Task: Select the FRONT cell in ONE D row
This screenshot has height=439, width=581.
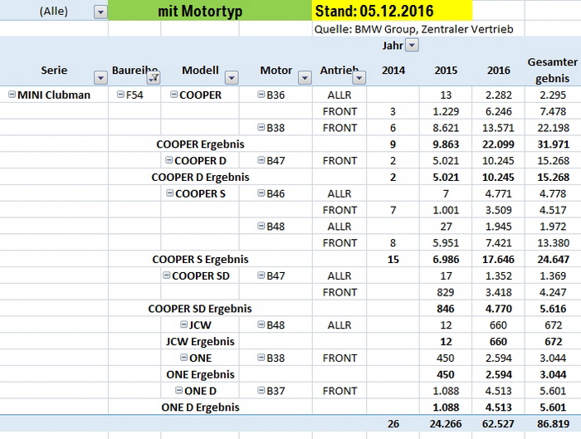Action: click(339, 391)
